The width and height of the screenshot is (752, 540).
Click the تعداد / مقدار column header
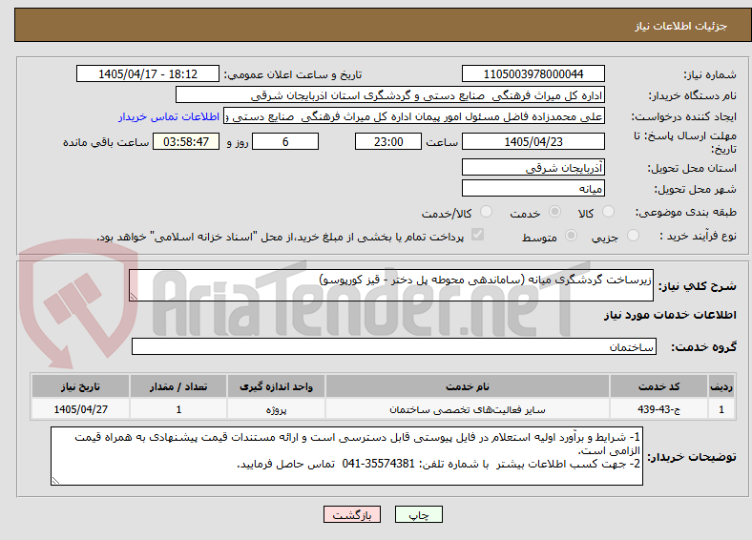tap(178, 386)
